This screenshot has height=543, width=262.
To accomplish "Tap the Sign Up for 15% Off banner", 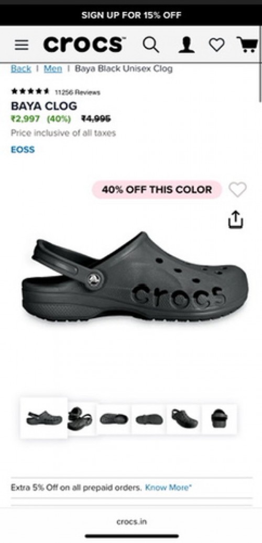I will pos(131,15).
